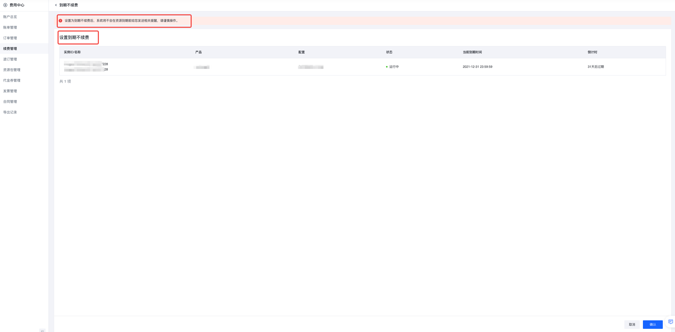
Task: Select 代金券管理 menu item
Action: [x=12, y=80]
